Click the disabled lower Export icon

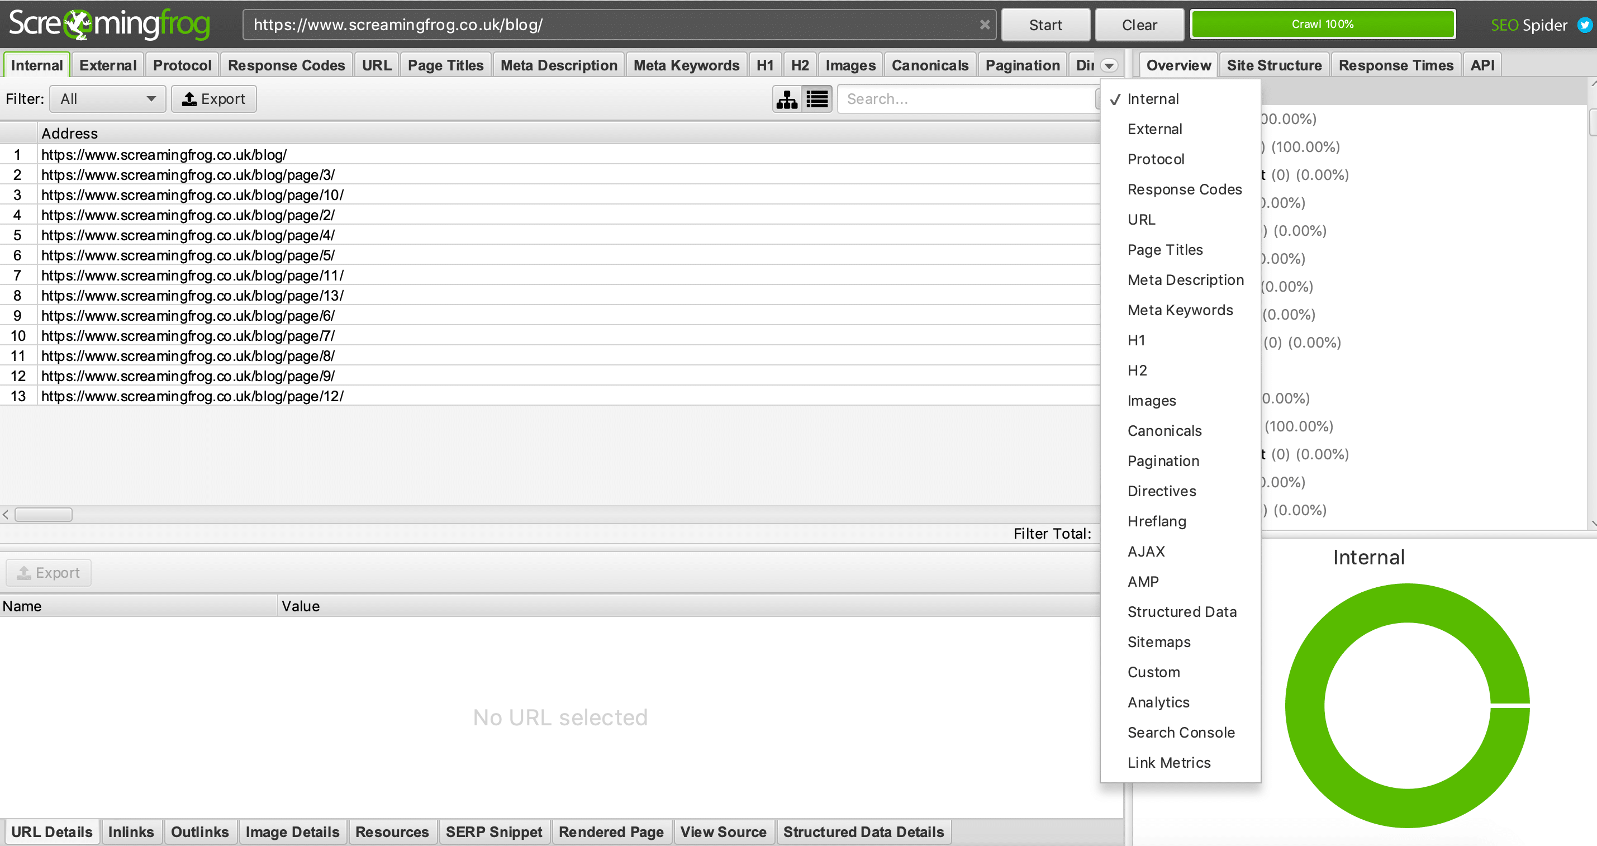[x=24, y=573]
